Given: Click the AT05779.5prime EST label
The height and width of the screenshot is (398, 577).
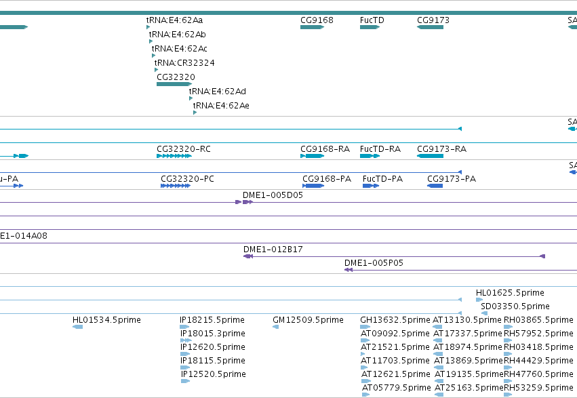Looking at the screenshot, I should pos(397,388).
